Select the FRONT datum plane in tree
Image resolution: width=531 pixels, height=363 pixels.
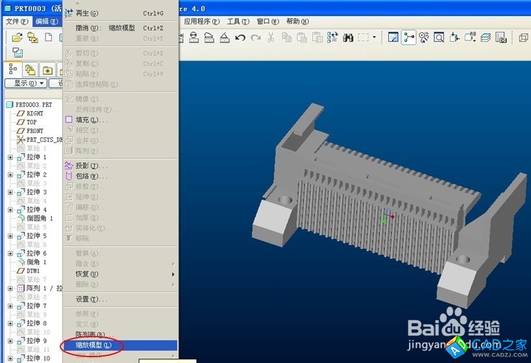[x=34, y=131]
